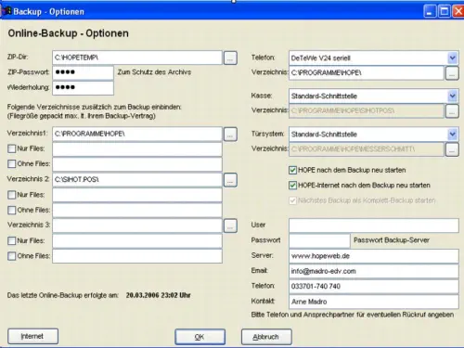Click the Nur Files text field under Verzeichnis1

click(137, 149)
